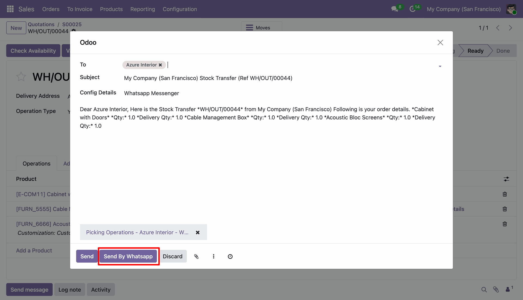
Task: Click the chatter paperclip attachments icon
Action: tap(496, 290)
